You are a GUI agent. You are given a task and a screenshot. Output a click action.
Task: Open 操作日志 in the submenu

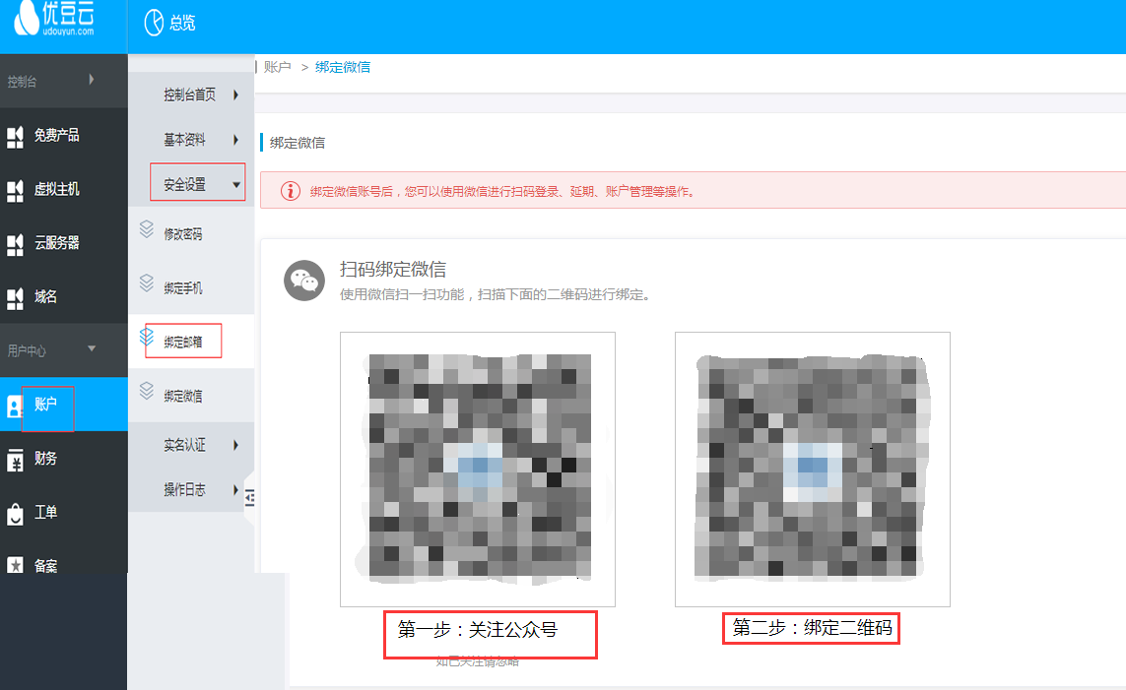coord(184,490)
